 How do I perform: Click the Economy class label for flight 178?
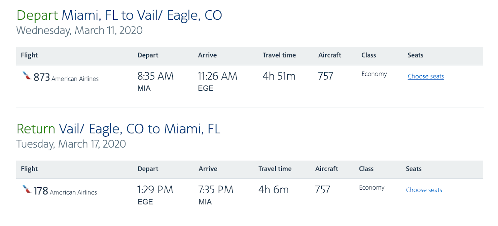coord(371,188)
